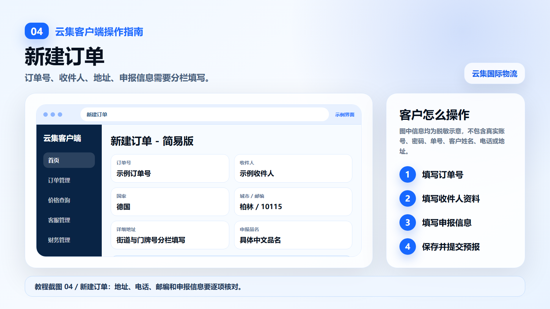The height and width of the screenshot is (309, 550).
Task: Click the step 4 circle icon
Action: (408, 247)
